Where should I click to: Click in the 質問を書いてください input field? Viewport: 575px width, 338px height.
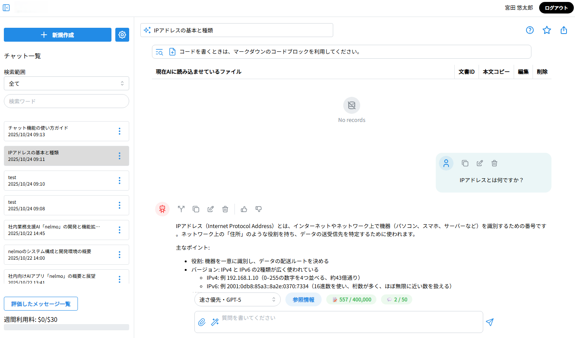pyautogui.click(x=347, y=322)
